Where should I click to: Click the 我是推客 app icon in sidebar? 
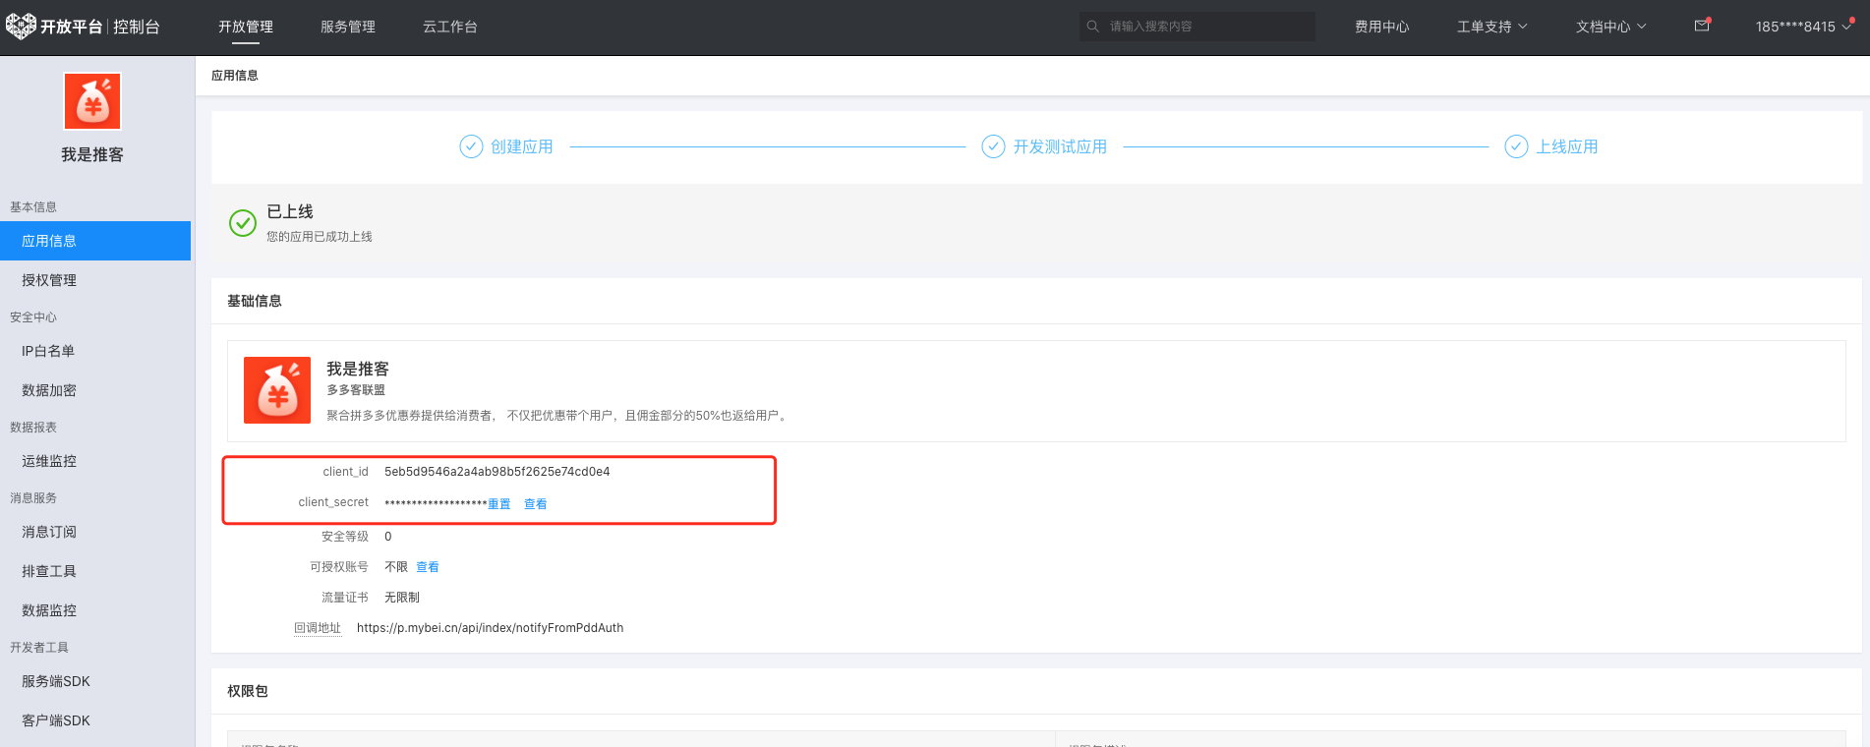(92, 101)
